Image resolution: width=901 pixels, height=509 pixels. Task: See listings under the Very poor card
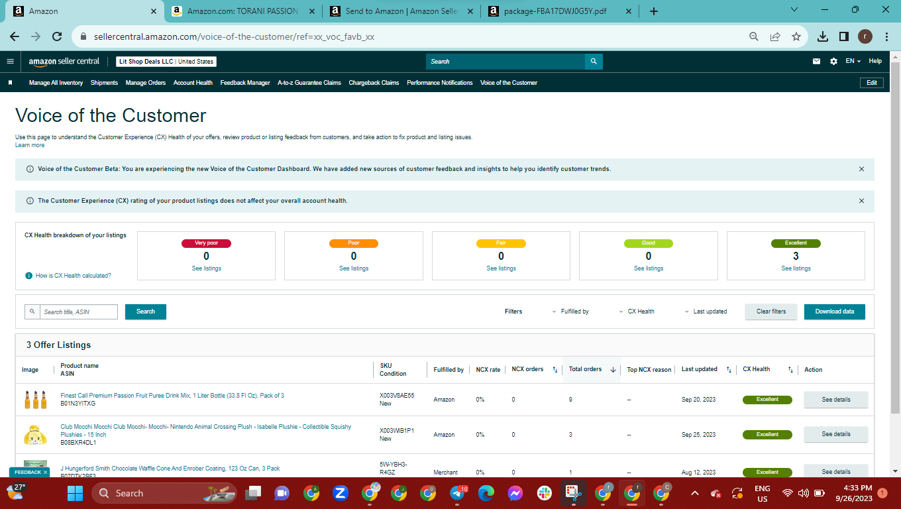[x=207, y=268]
